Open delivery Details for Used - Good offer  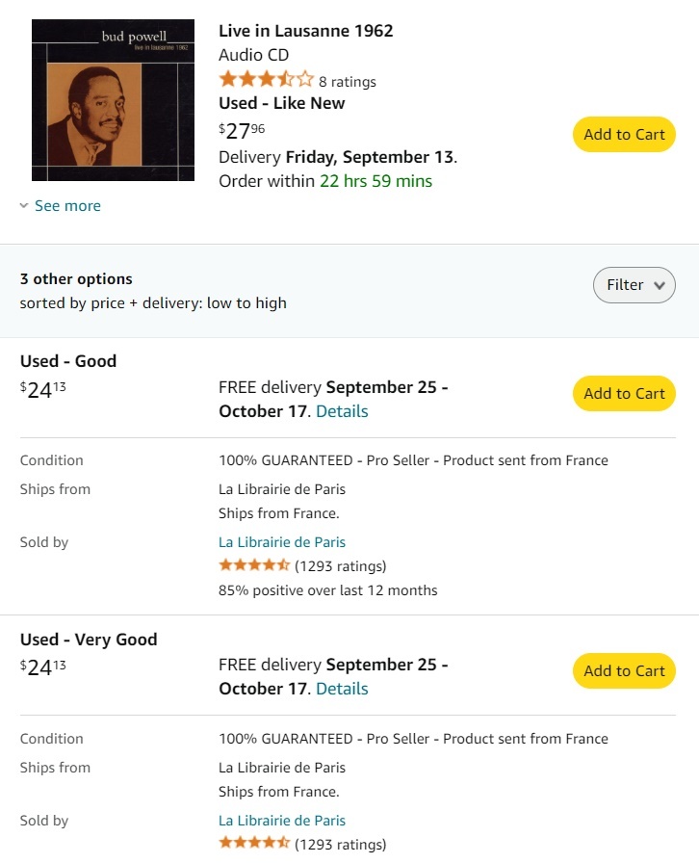[342, 411]
